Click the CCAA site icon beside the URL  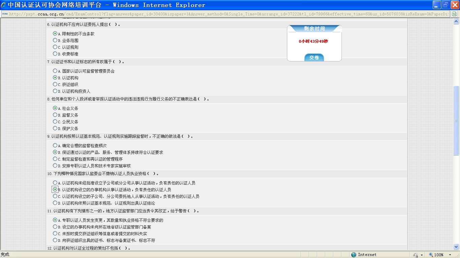5,14
